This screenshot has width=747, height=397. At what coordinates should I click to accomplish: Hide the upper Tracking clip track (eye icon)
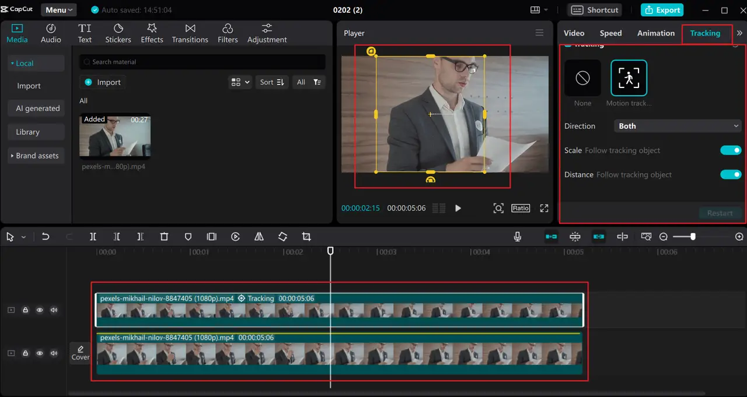(40, 310)
